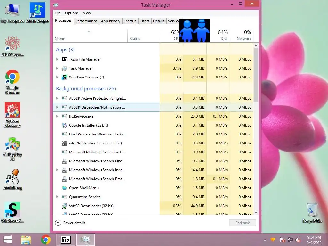
Task: Expand the Quarantine Service row
Action: 57,197
